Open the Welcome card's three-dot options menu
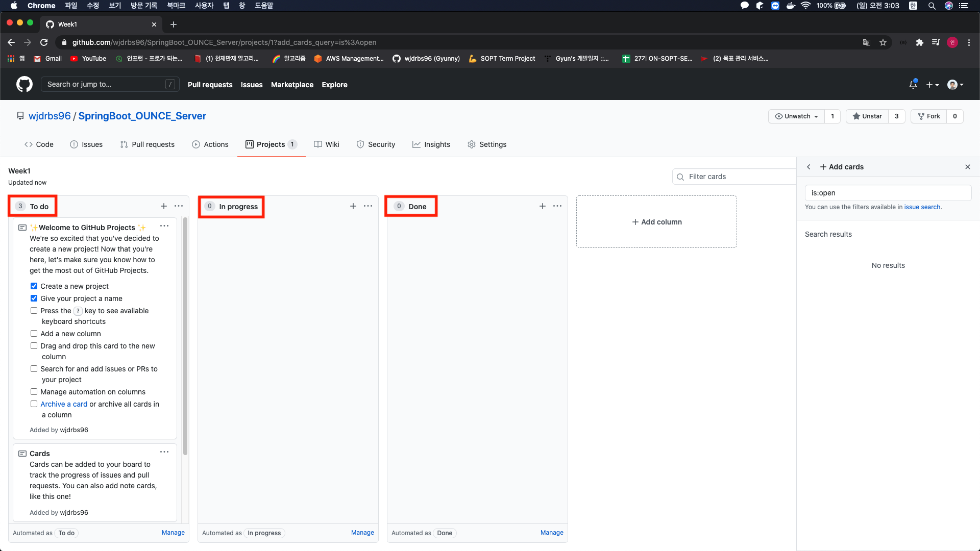 click(x=164, y=226)
